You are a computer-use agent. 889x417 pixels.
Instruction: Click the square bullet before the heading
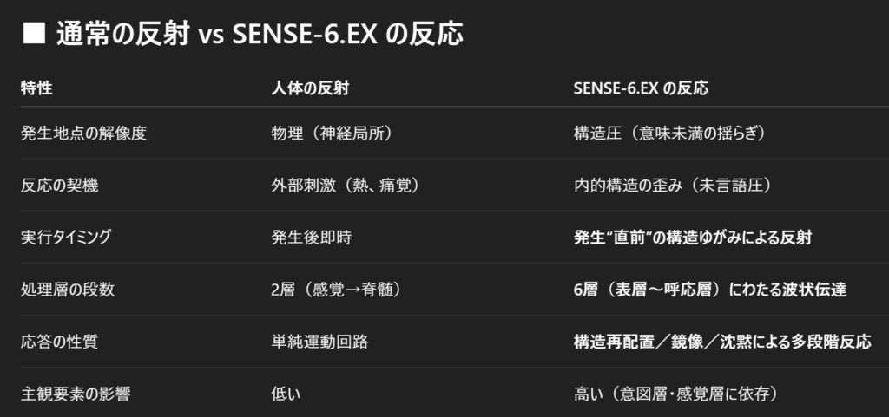click(33, 35)
